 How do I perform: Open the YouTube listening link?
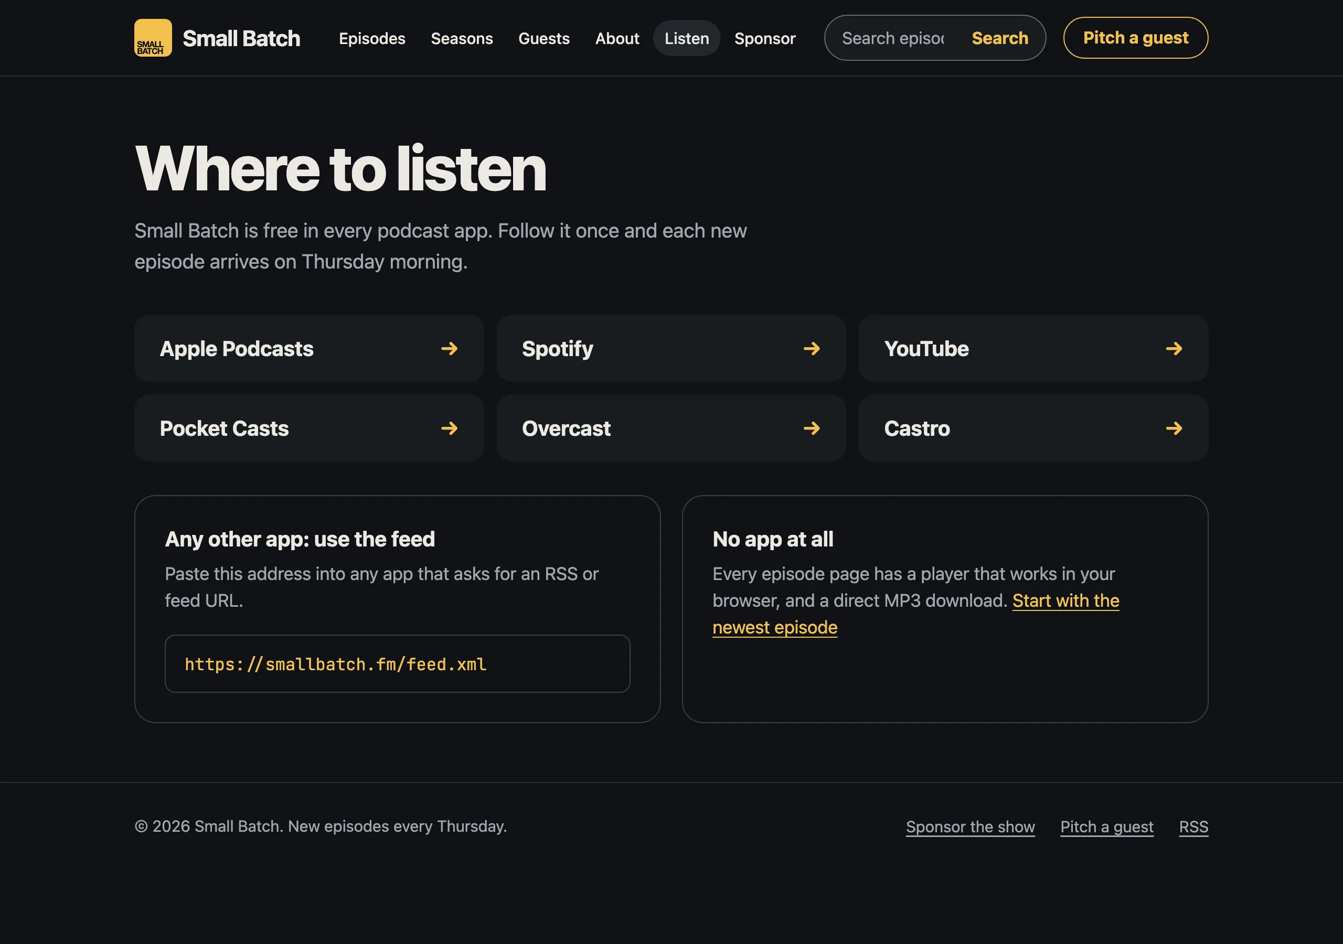1033,349
